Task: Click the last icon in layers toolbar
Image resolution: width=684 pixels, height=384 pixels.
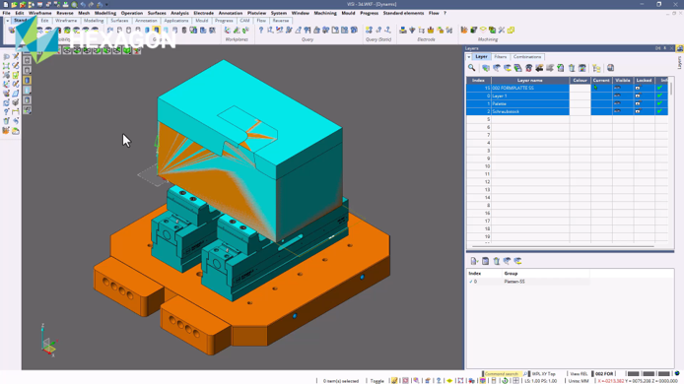Action: click(x=610, y=68)
